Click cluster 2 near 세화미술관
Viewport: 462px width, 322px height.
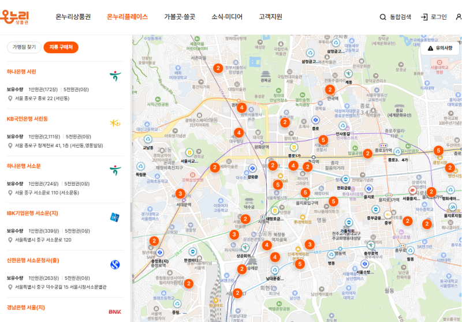pos(215,168)
